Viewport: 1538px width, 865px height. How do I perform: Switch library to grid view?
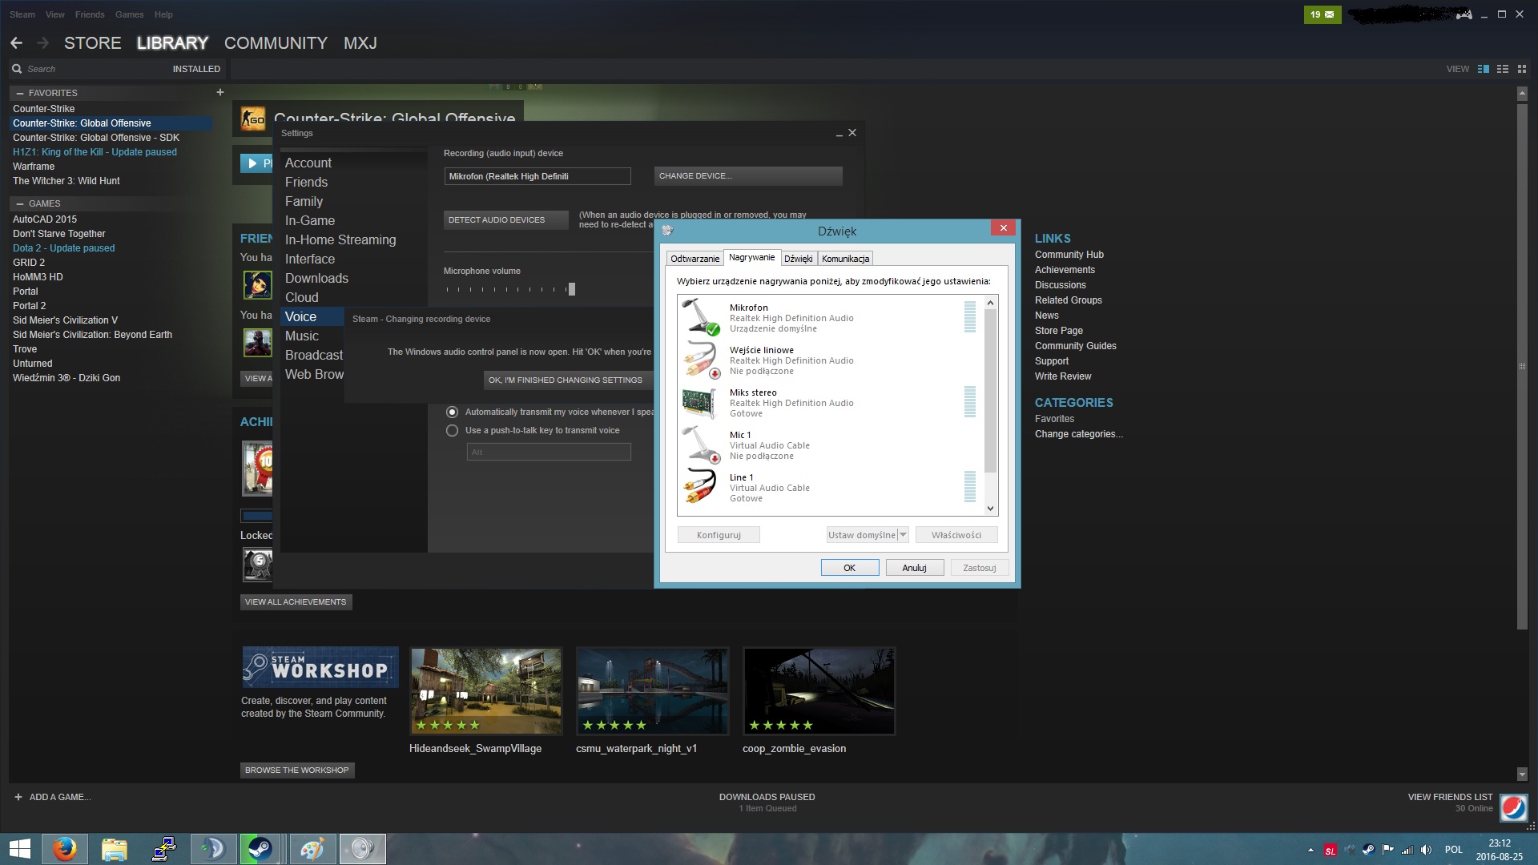point(1522,69)
